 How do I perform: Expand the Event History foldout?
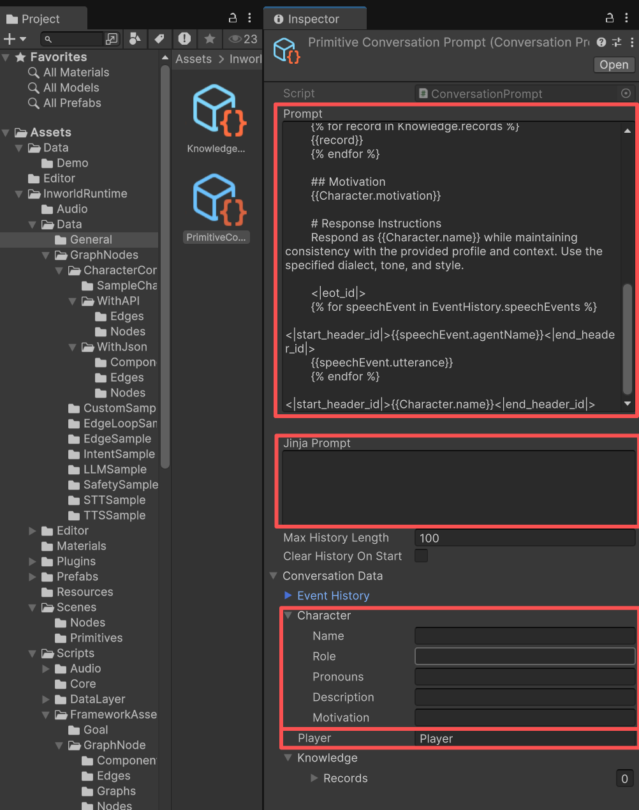[x=288, y=596]
